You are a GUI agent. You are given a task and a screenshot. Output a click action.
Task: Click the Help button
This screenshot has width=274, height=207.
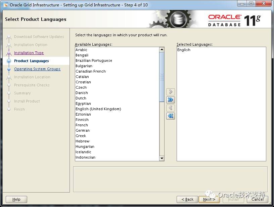coord(16,199)
